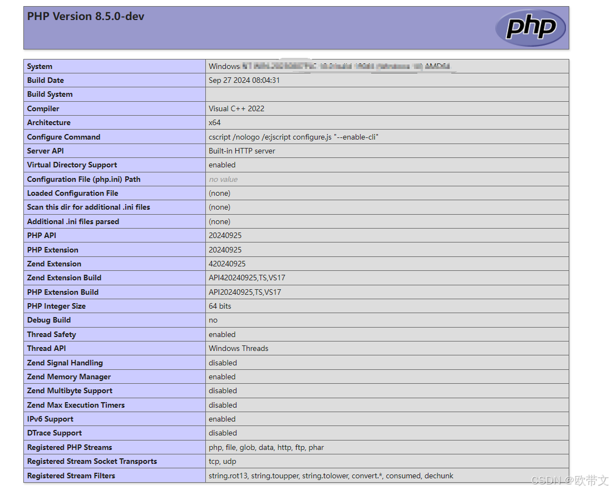This screenshot has height=490, width=611.
Task: Click Scan this dir for additional .ini files
Action: tap(88, 207)
